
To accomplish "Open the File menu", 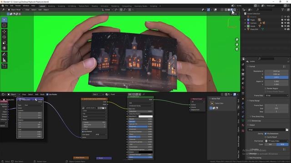I will [x=7, y=6].
